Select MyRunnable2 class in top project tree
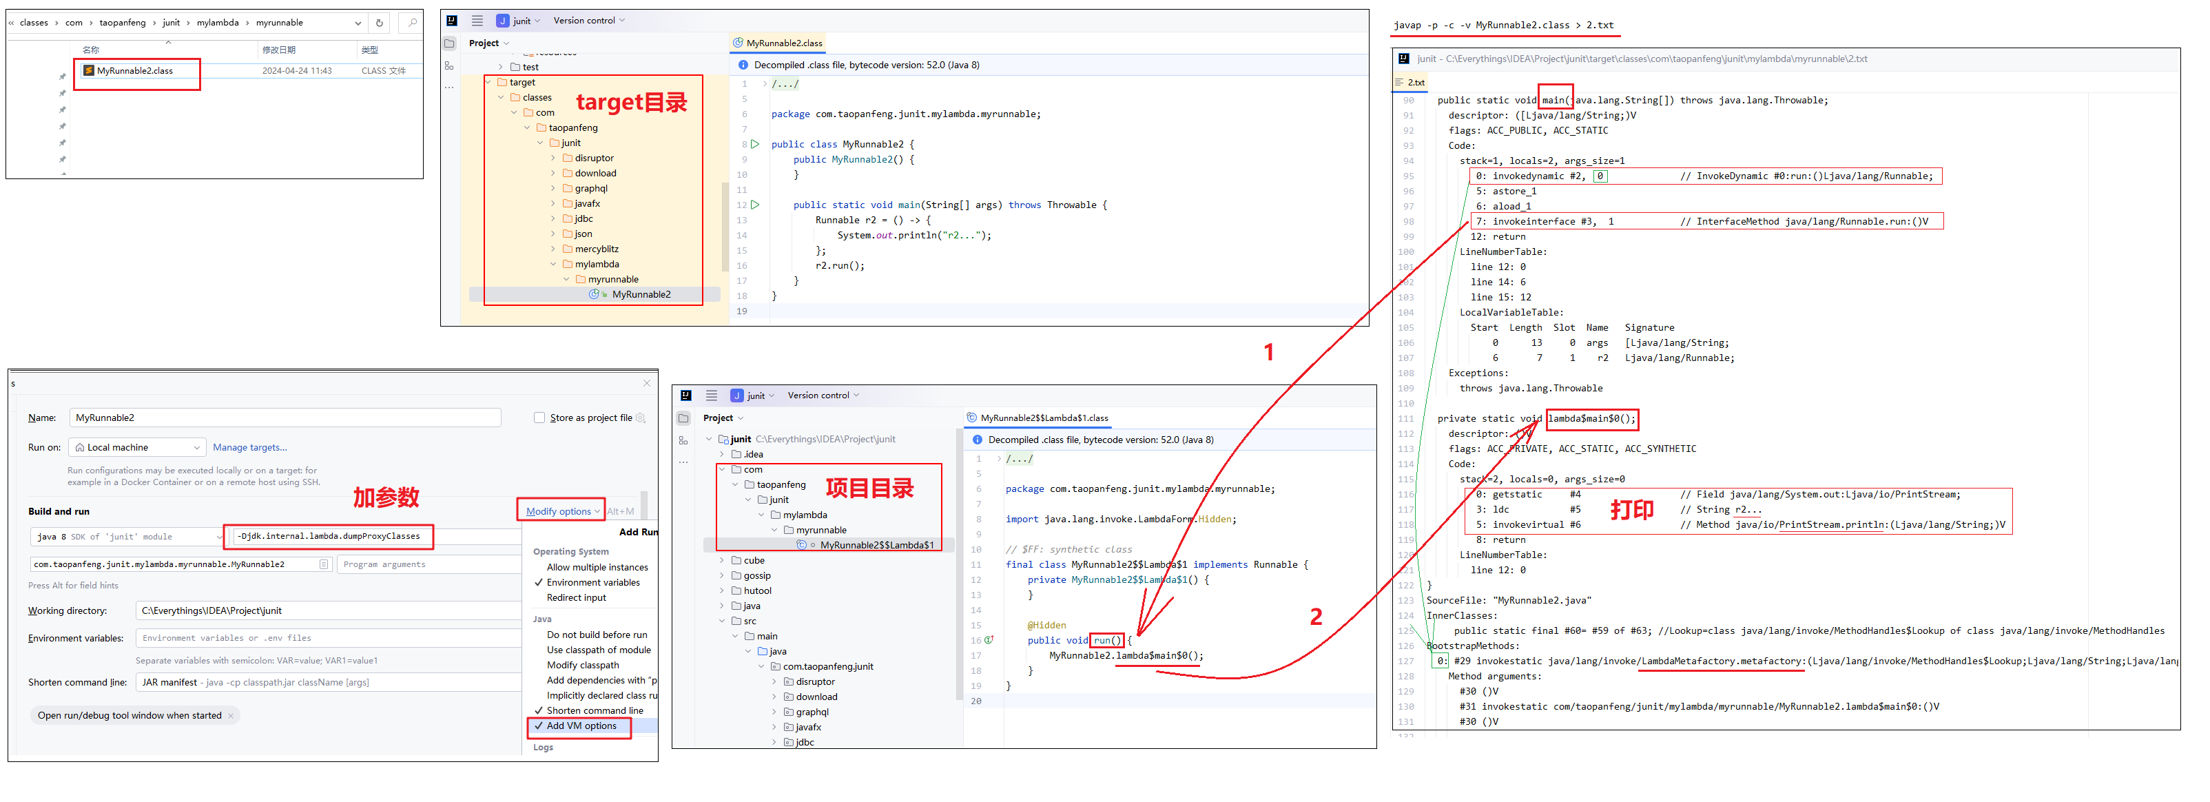This screenshot has height=802, width=2210. pyautogui.click(x=641, y=295)
